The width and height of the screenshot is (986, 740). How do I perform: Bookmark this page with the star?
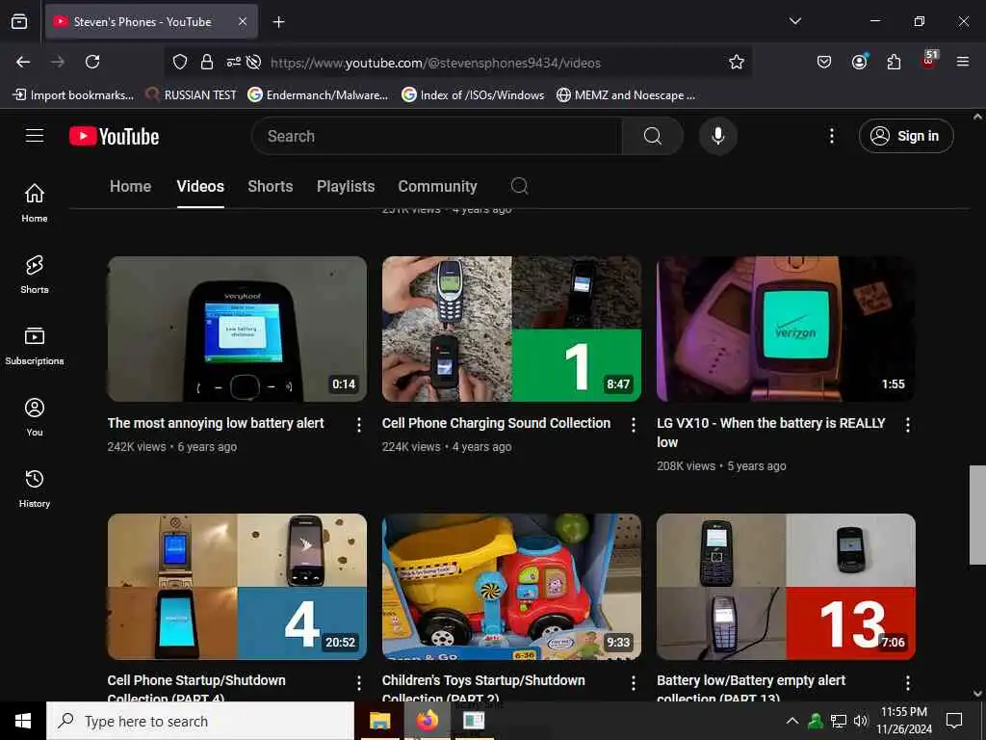(x=737, y=62)
